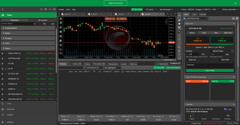Click Open Live Account button
The width and height of the screenshot is (240, 125).
[116, 3]
